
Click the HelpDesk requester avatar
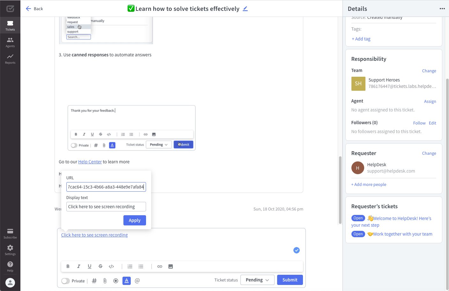[x=358, y=168]
